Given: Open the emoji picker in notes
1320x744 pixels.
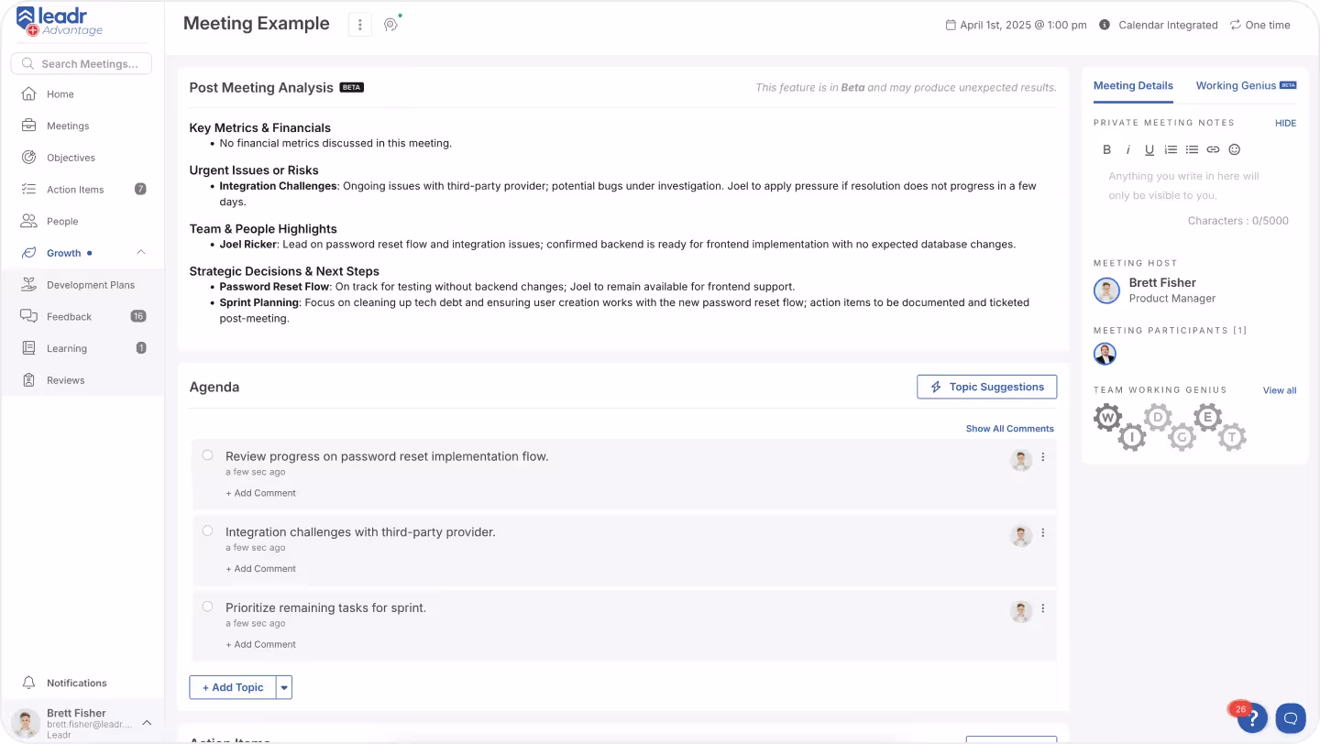Looking at the screenshot, I should tap(1234, 149).
